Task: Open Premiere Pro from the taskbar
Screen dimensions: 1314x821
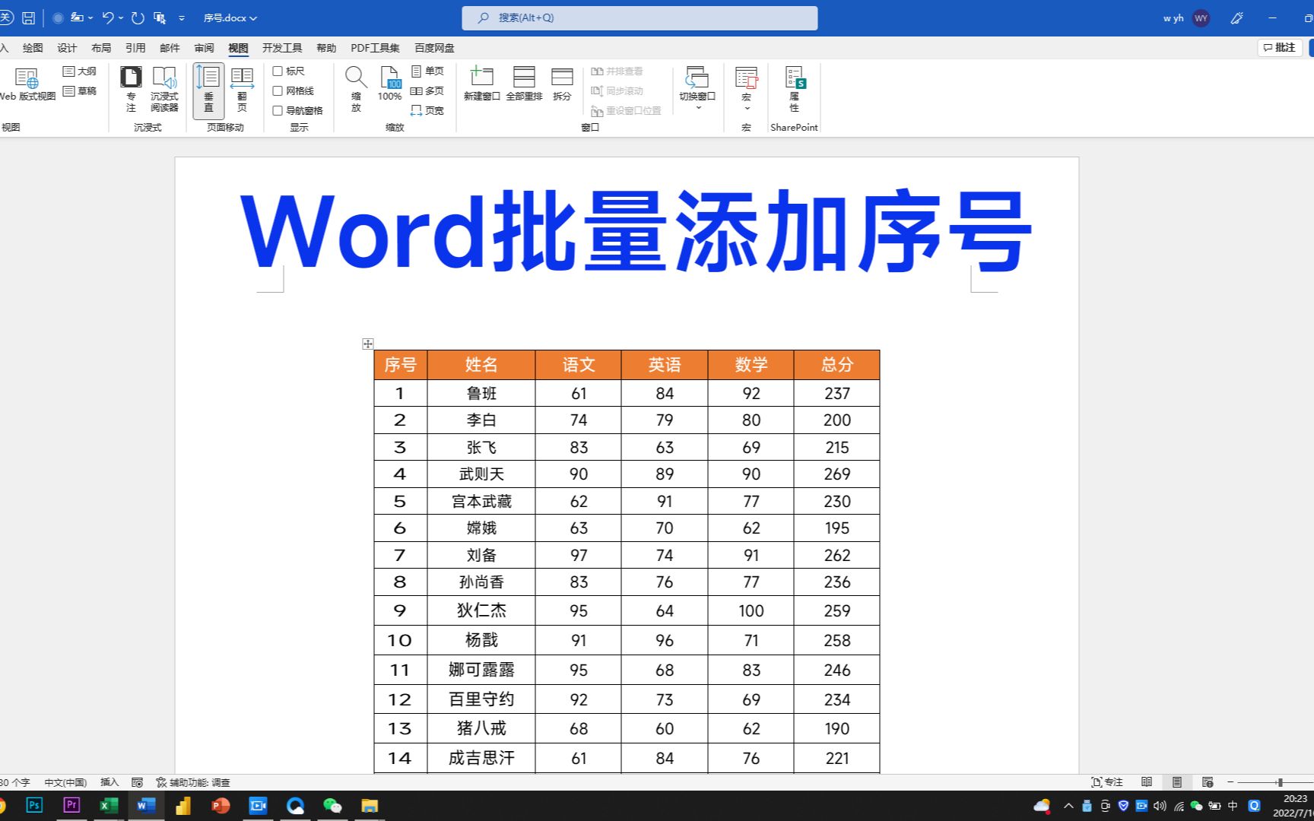Action: pyautogui.click(x=71, y=805)
